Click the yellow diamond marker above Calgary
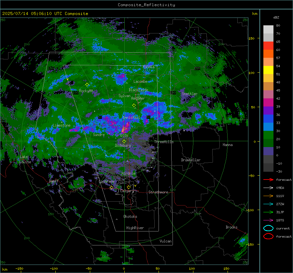This screenshot has height=273, width=293. pyautogui.click(x=129, y=187)
